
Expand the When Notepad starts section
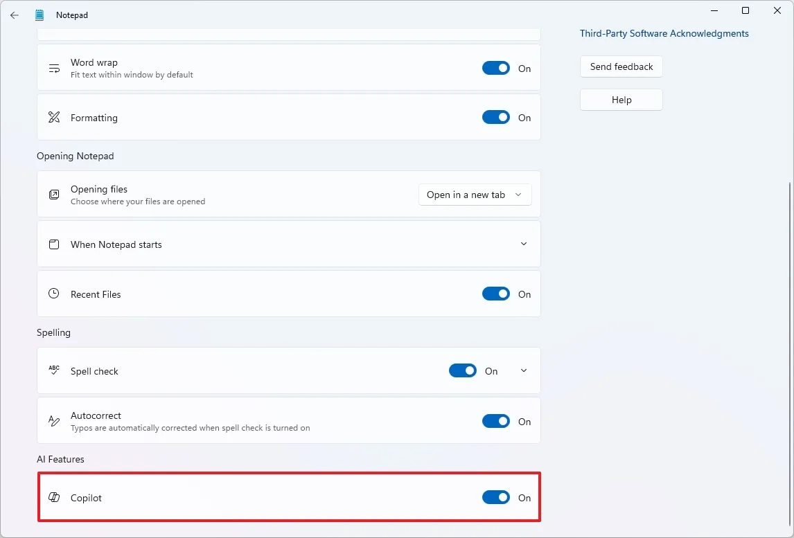pyautogui.click(x=524, y=244)
